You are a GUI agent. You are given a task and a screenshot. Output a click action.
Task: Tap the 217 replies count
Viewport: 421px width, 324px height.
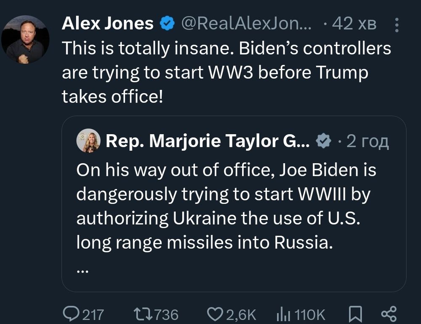point(93,314)
